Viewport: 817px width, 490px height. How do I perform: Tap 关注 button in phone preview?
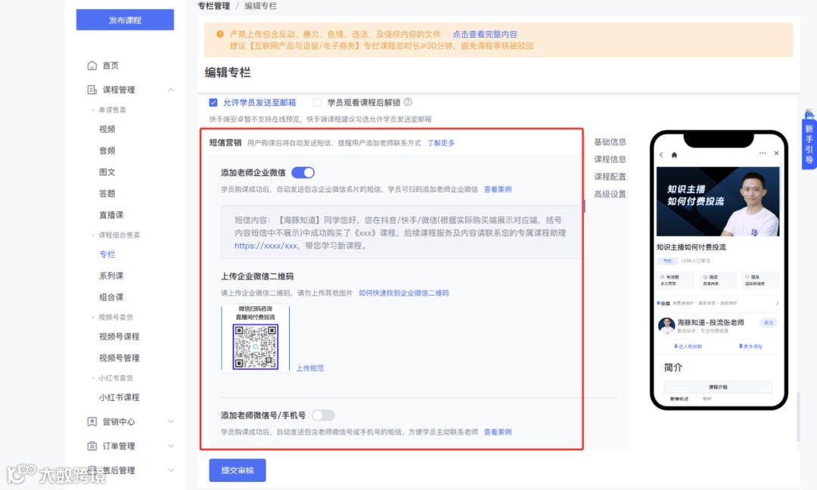pos(769,323)
